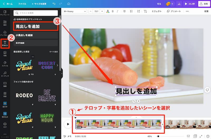Add a scene after the first clip
The image size is (211, 139).
pos(162,124)
